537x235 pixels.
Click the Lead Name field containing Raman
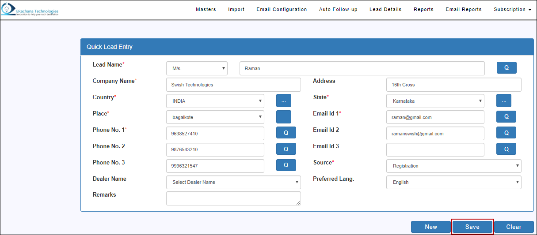click(362, 68)
